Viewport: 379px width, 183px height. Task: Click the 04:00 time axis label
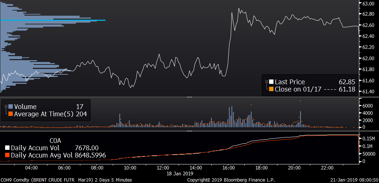[31, 168]
